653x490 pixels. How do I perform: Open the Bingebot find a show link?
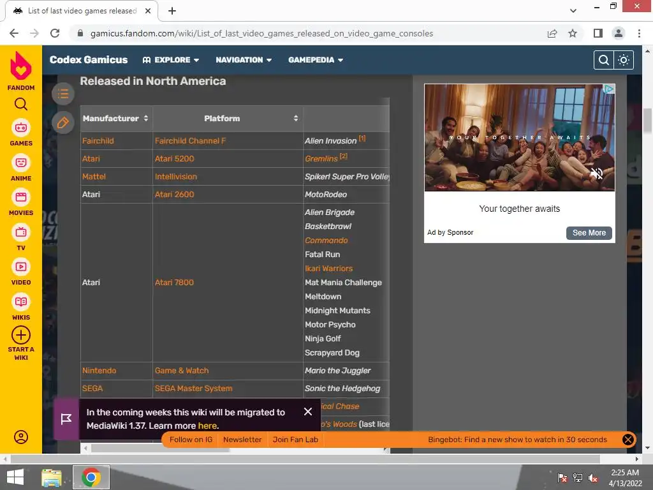coord(517,440)
